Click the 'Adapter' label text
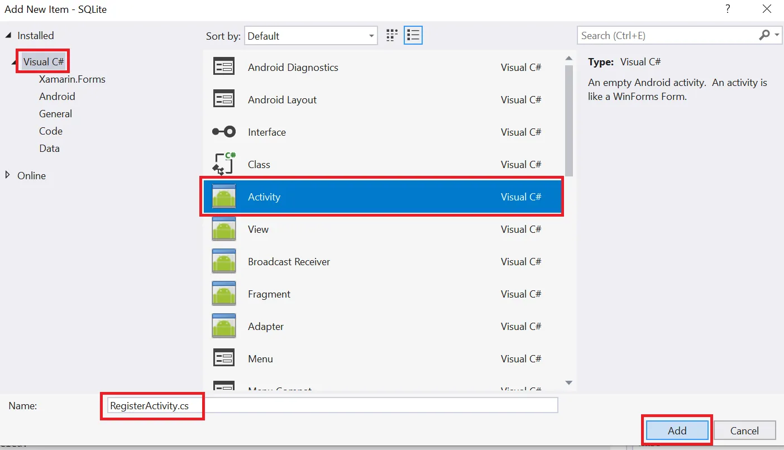The height and width of the screenshot is (450, 784). (x=266, y=327)
